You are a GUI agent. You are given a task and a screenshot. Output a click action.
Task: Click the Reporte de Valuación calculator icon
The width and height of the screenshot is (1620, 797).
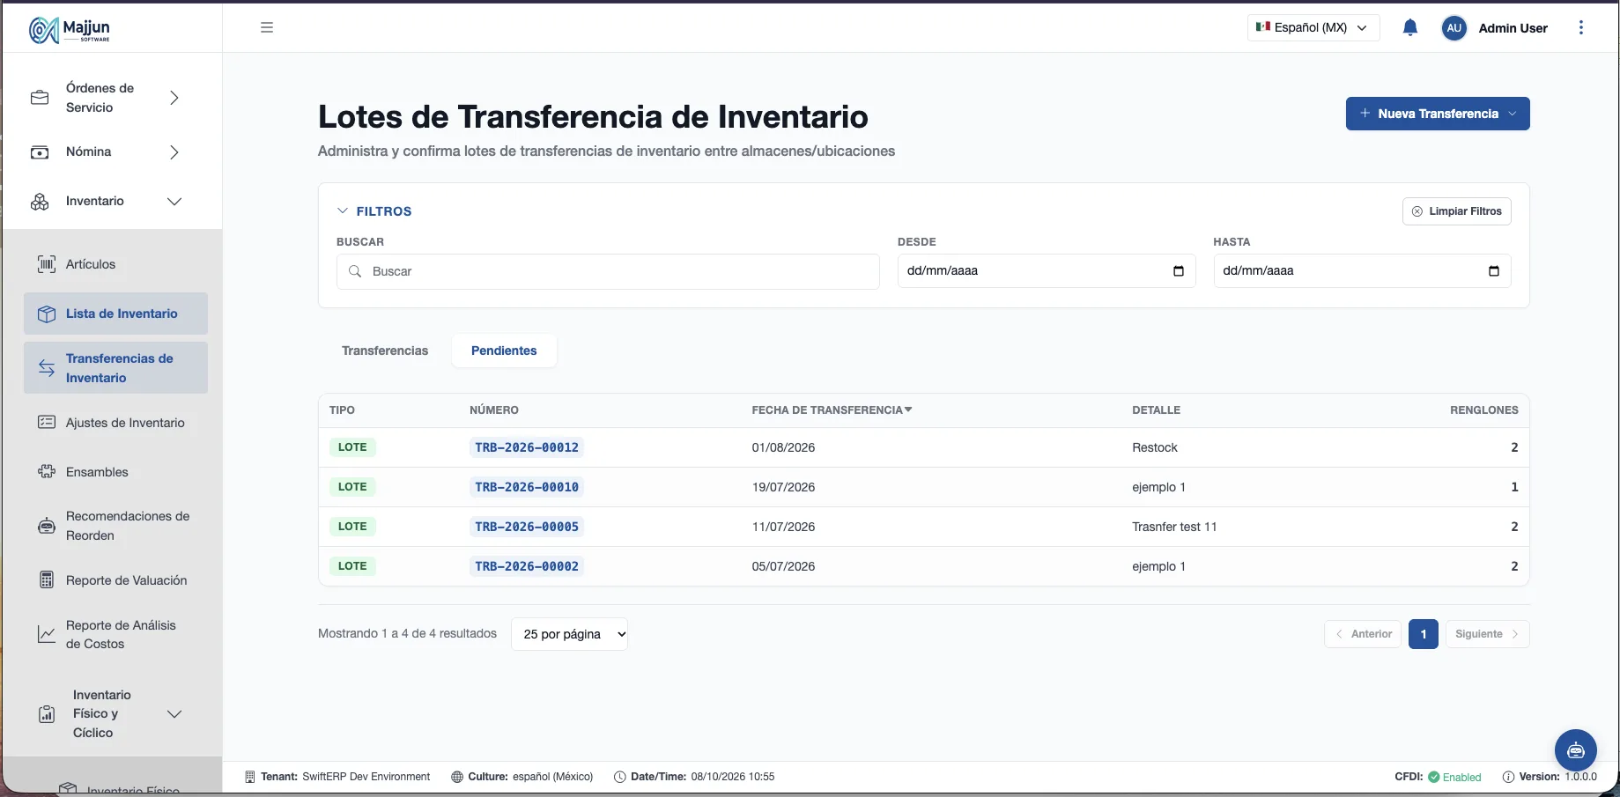pyautogui.click(x=47, y=580)
